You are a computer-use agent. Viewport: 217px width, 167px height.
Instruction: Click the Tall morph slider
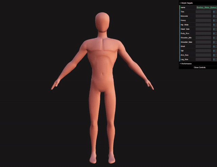203,51
